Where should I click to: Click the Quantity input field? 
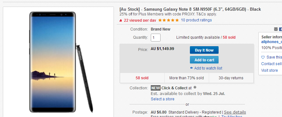coord(156,38)
